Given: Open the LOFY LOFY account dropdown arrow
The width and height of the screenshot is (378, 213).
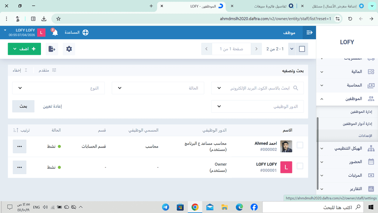Looking at the screenshot, I should point(5,30).
